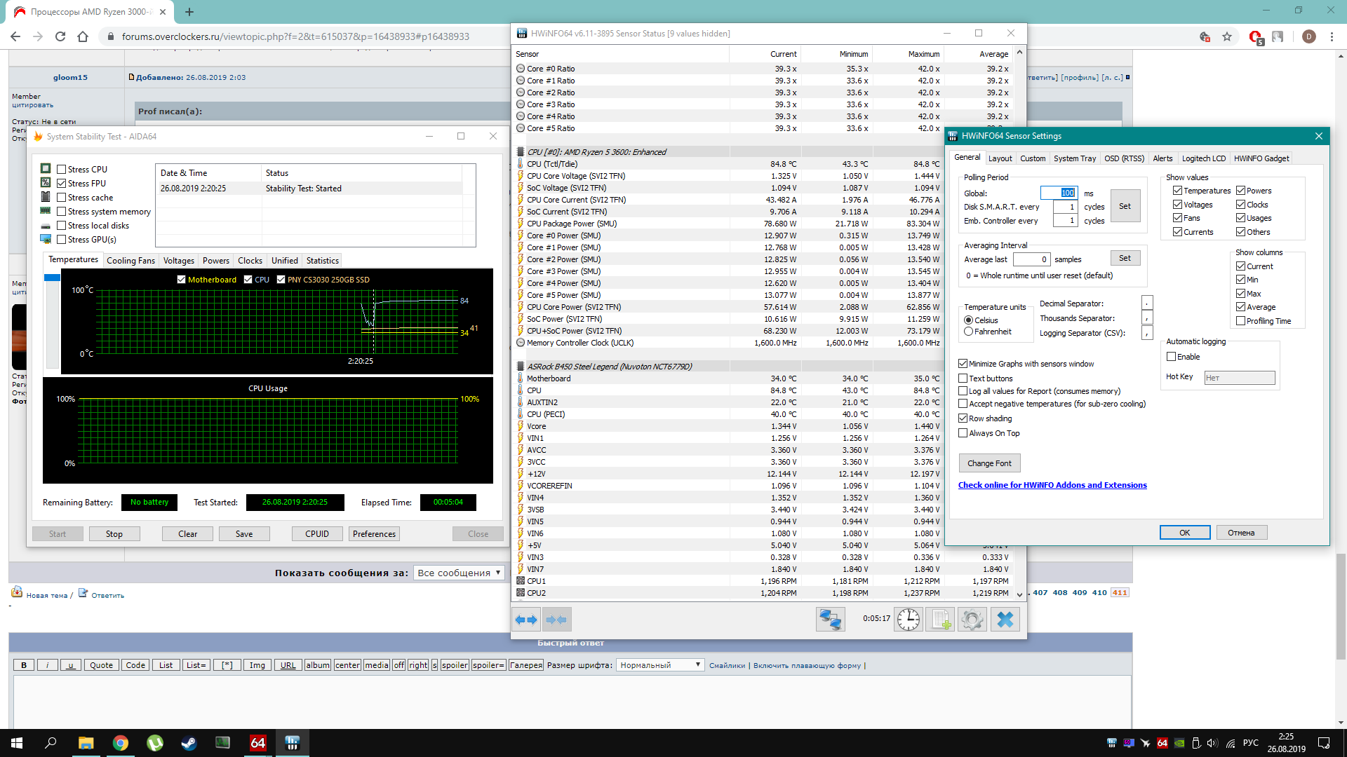Screen dimensions: 1347x757
Task: Click the log file with plus icon
Action: 940,620
